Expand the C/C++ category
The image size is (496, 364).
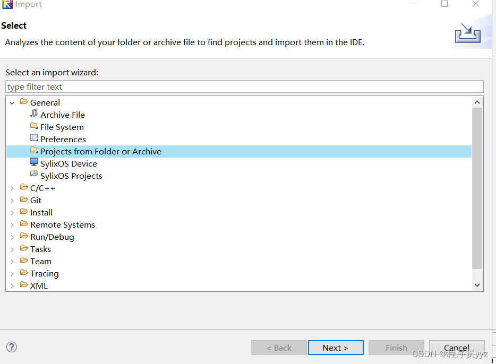12,188
